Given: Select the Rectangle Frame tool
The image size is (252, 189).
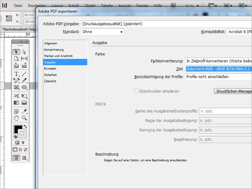Looking at the screenshot, I should 16,87.
